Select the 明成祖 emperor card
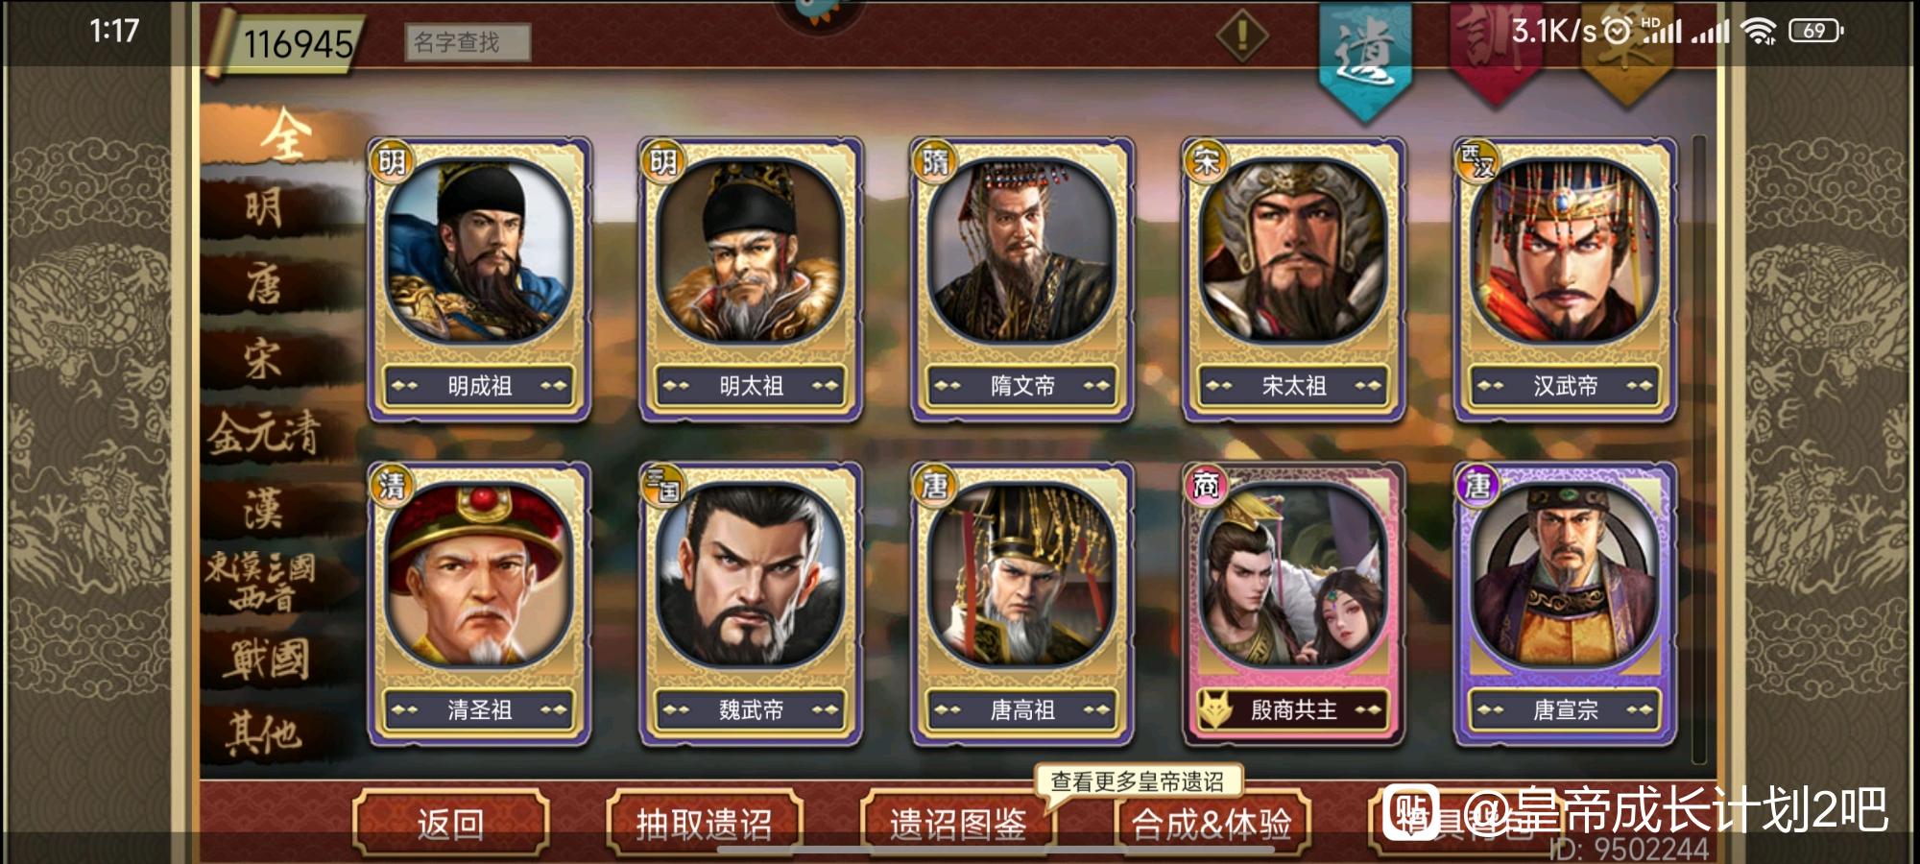This screenshot has height=864, width=1920. click(x=479, y=279)
